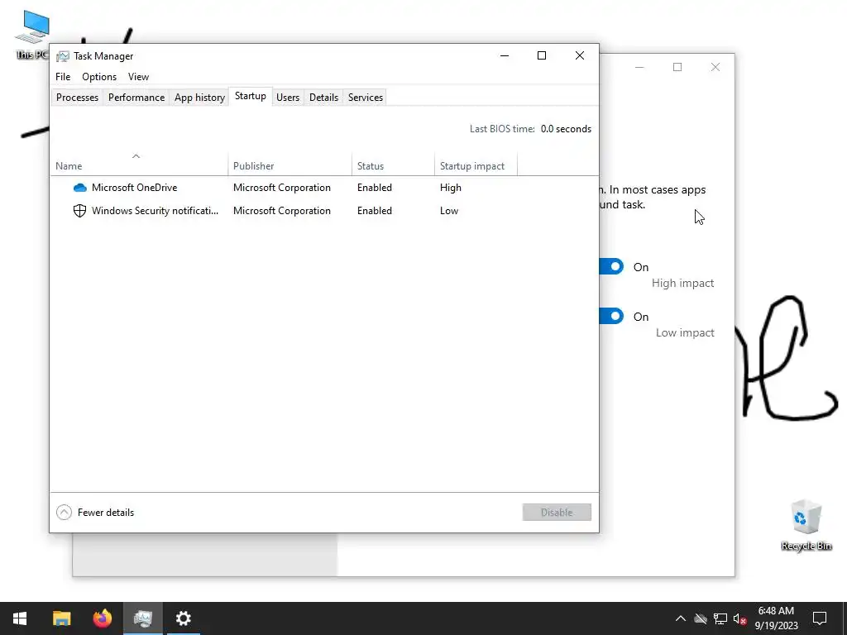Click the network tray icon
Viewport: 847px width, 635px height.
click(720, 618)
